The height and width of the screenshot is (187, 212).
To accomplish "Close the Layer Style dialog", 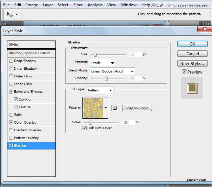I will [x=205, y=29].
